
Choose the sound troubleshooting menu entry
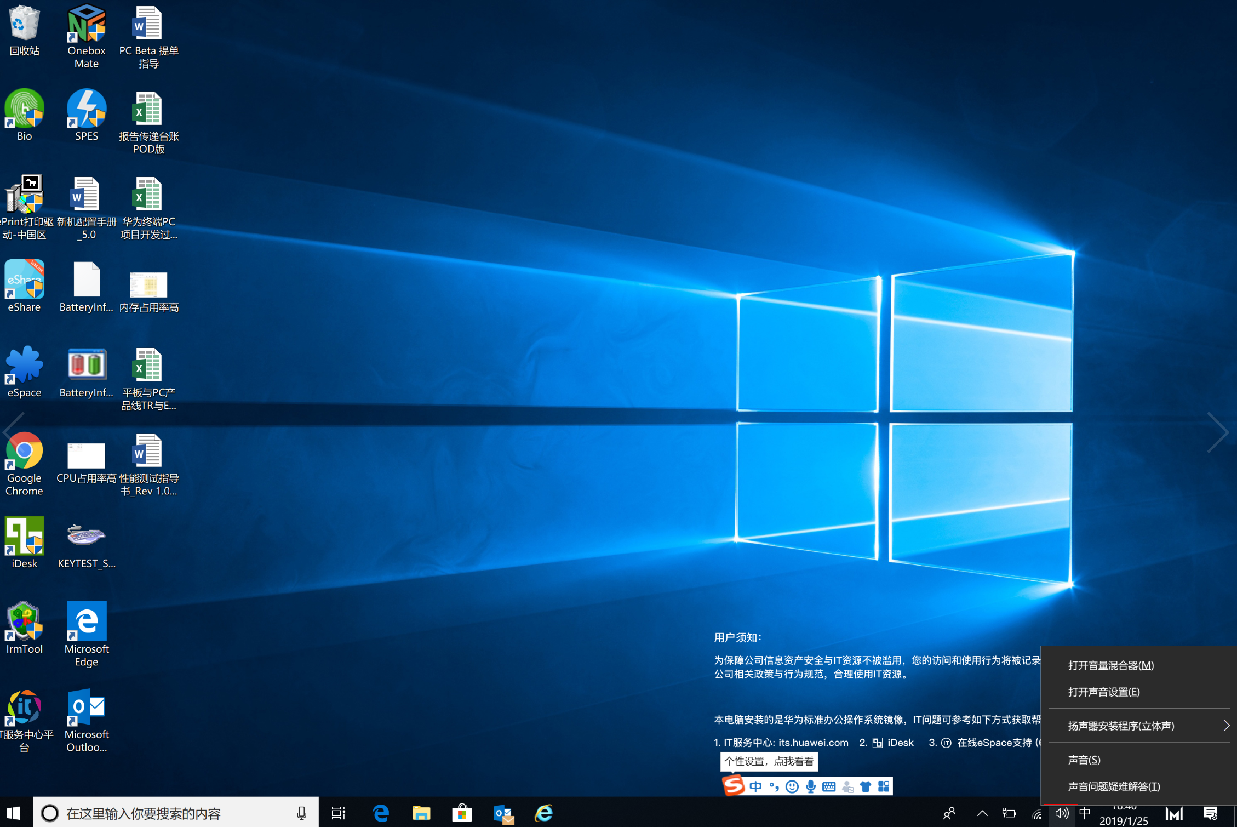(x=1114, y=786)
